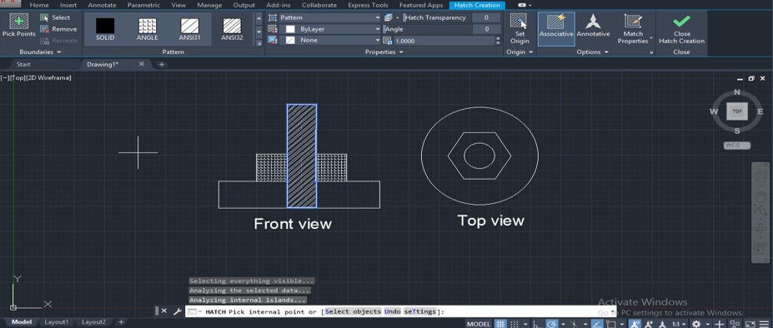The width and height of the screenshot is (773, 328).
Task: Click the Set Origin icon
Action: [x=519, y=22]
